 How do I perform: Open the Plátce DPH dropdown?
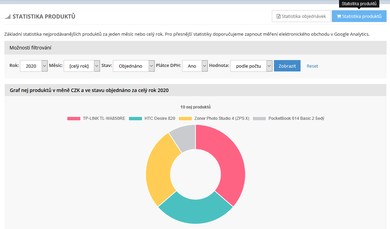click(x=195, y=66)
